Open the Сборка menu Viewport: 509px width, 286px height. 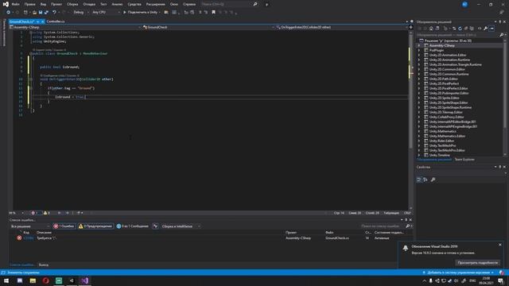(x=72, y=4)
